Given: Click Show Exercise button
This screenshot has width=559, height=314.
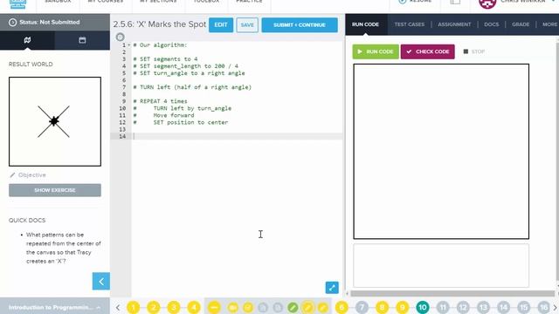Looking at the screenshot, I should [55, 190].
